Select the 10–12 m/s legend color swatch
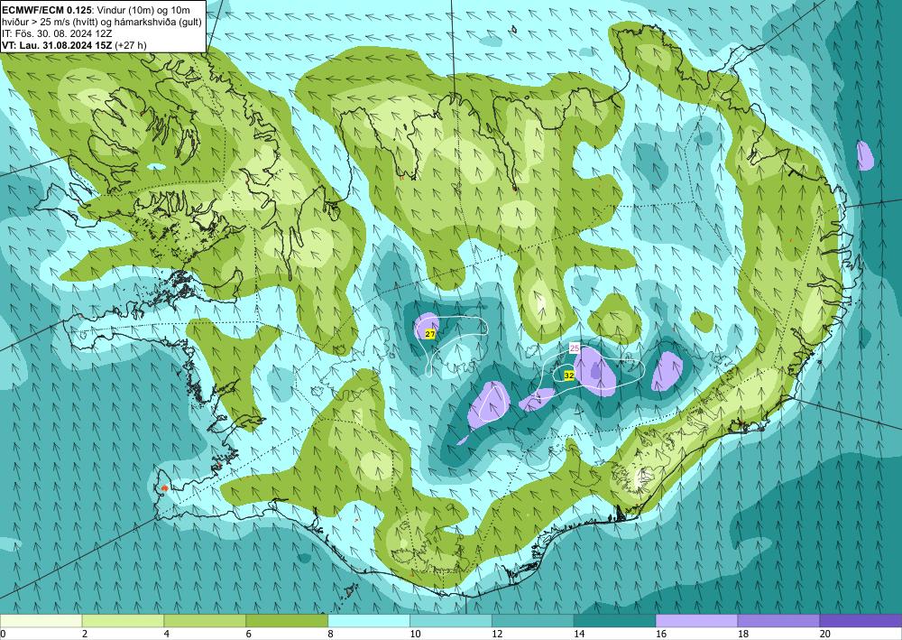The width and height of the screenshot is (902, 640). 450,621
